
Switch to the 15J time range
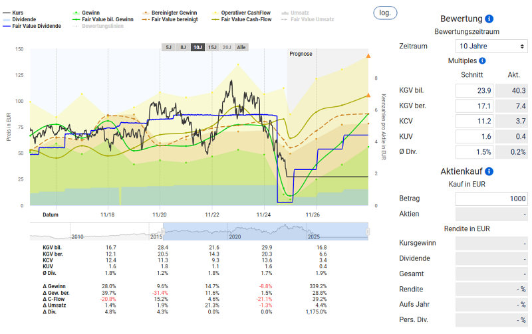coord(212,47)
